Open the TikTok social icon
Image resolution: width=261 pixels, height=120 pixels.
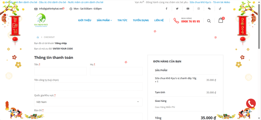[x=220, y=9]
